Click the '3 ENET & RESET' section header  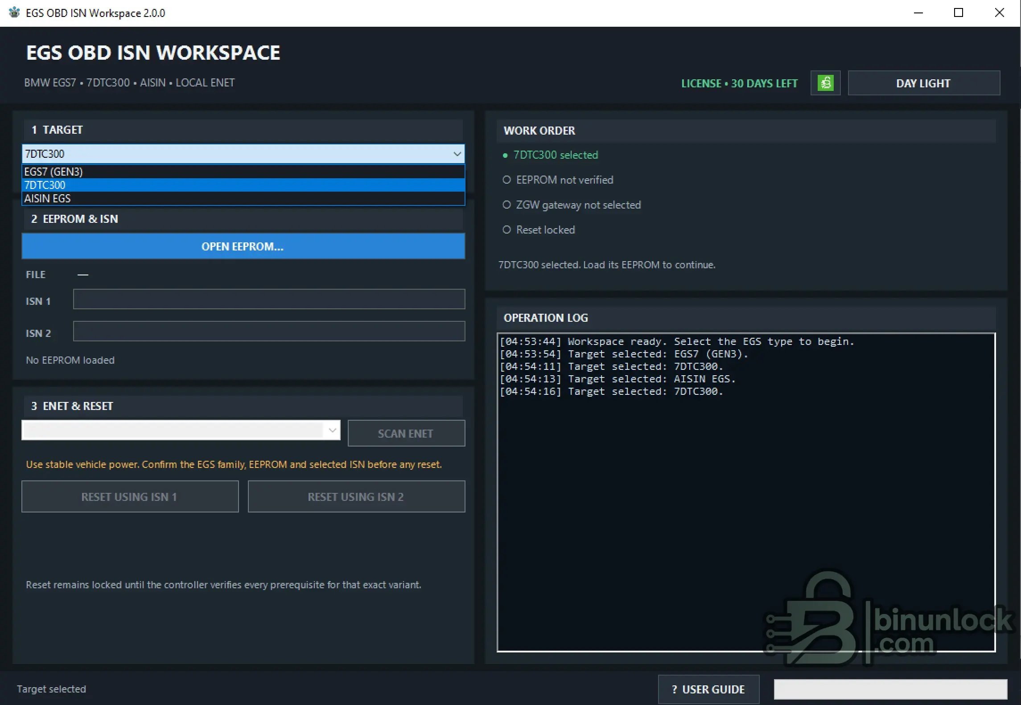pyautogui.click(x=243, y=406)
